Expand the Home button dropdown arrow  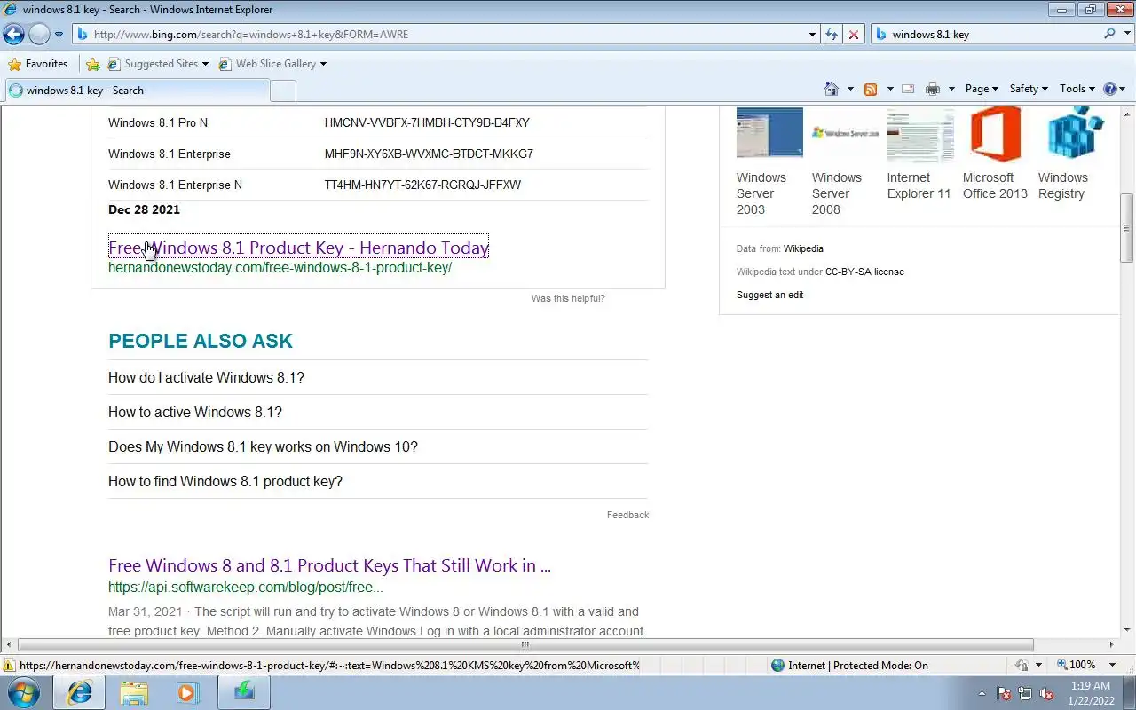click(850, 89)
